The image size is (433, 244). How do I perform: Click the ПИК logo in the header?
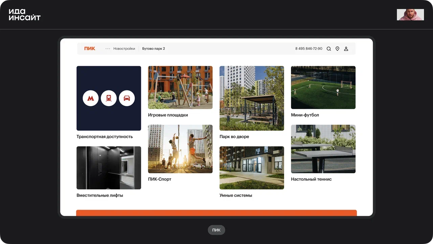click(90, 48)
